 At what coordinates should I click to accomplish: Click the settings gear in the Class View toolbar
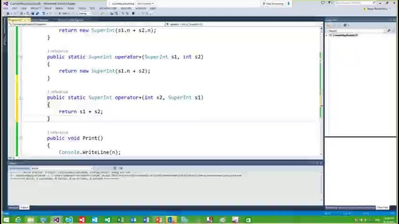click(x=345, y=25)
